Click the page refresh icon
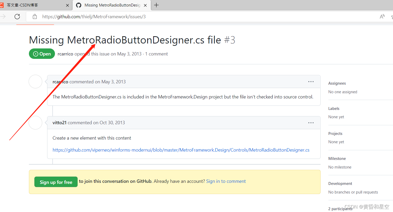 (x=17, y=16)
